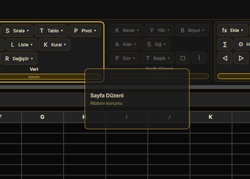Click the gear icon button
This screenshot has width=250, height=179.
[x=242, y=44]
